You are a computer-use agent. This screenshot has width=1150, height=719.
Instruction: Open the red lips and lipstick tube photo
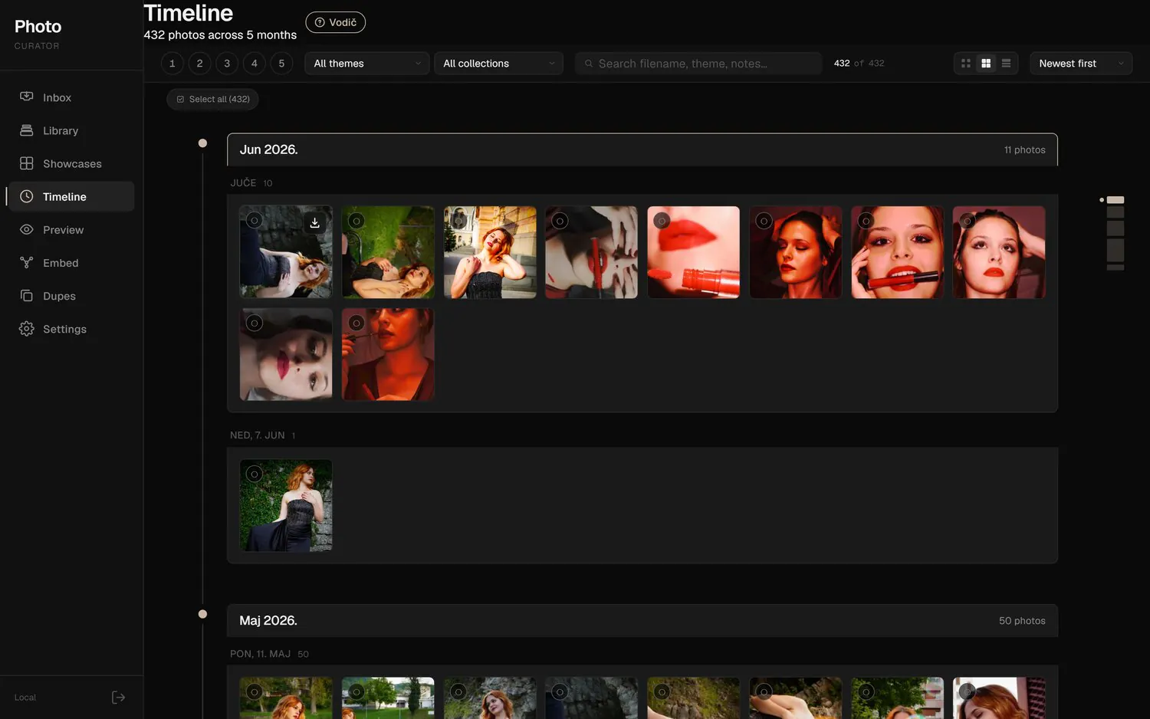coord(694,252)
